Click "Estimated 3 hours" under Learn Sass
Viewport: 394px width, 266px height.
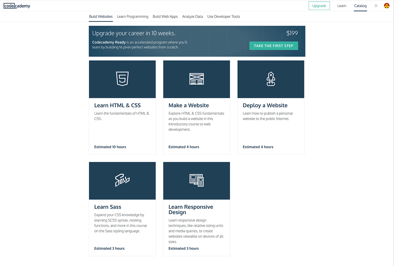coord(109,248)
